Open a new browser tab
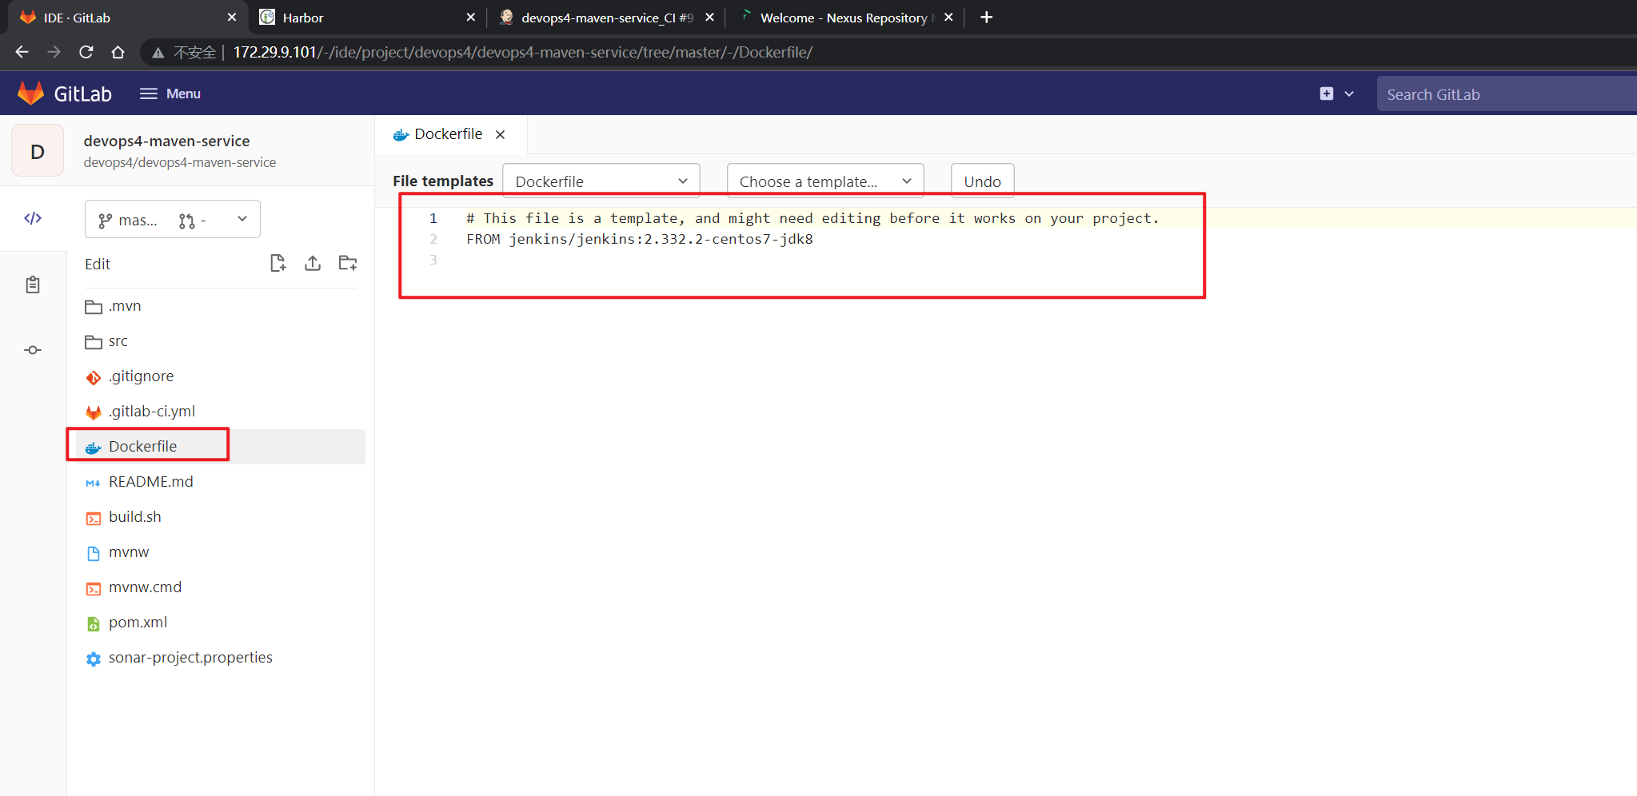 coord(987,17)
